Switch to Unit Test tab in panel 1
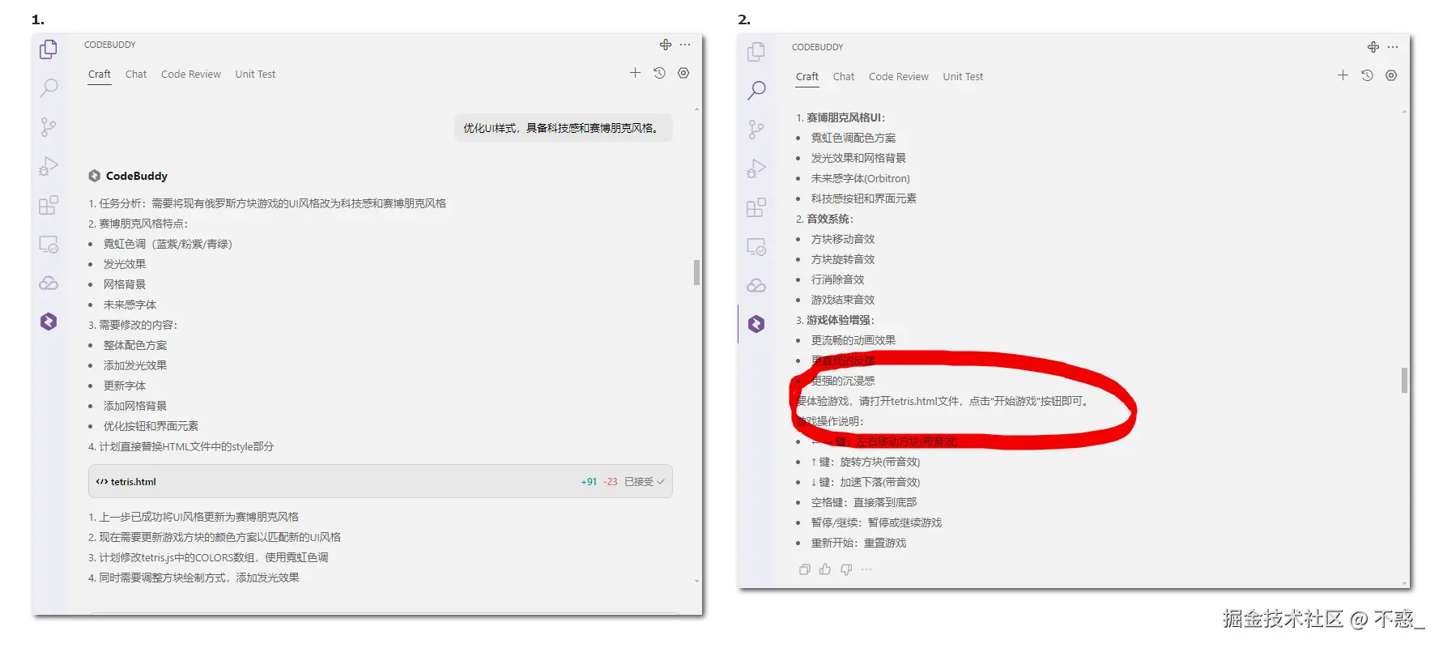This screenshot has height=648, width=1443. coord(255,74)
